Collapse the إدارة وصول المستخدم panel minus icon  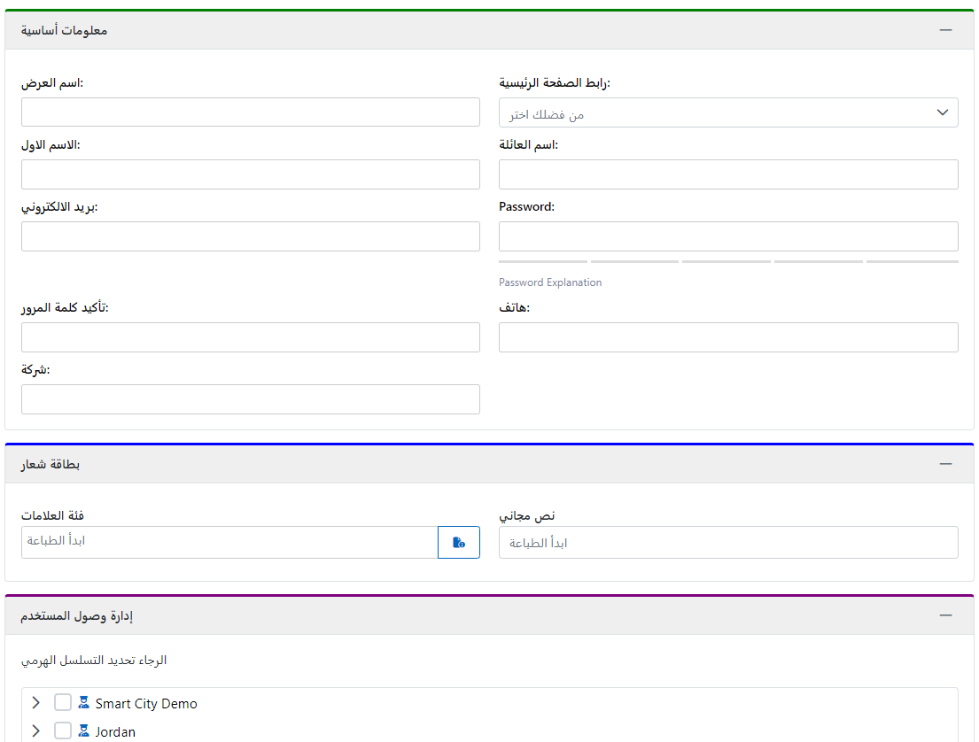pos(945,615)
